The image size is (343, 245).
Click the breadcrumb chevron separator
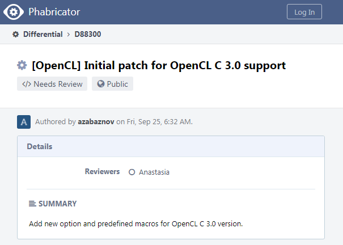(69, 35)
